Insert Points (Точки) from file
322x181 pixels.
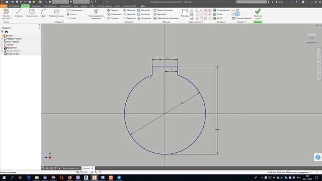[x=218, y=14]
